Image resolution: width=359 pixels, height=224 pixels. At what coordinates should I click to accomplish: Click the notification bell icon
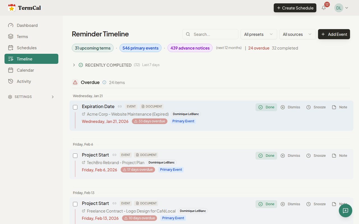pos(324,8)
